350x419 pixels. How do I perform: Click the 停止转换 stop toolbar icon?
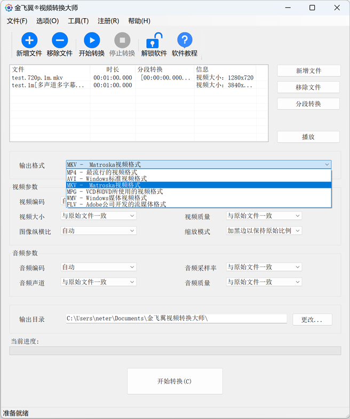tap(122, 41)
